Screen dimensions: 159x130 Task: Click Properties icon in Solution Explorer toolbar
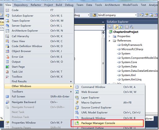110,27
